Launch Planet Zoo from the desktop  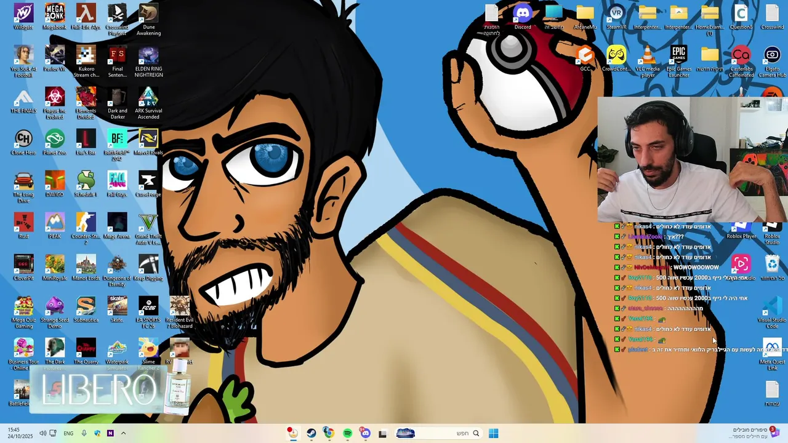[x=55, y=142]
